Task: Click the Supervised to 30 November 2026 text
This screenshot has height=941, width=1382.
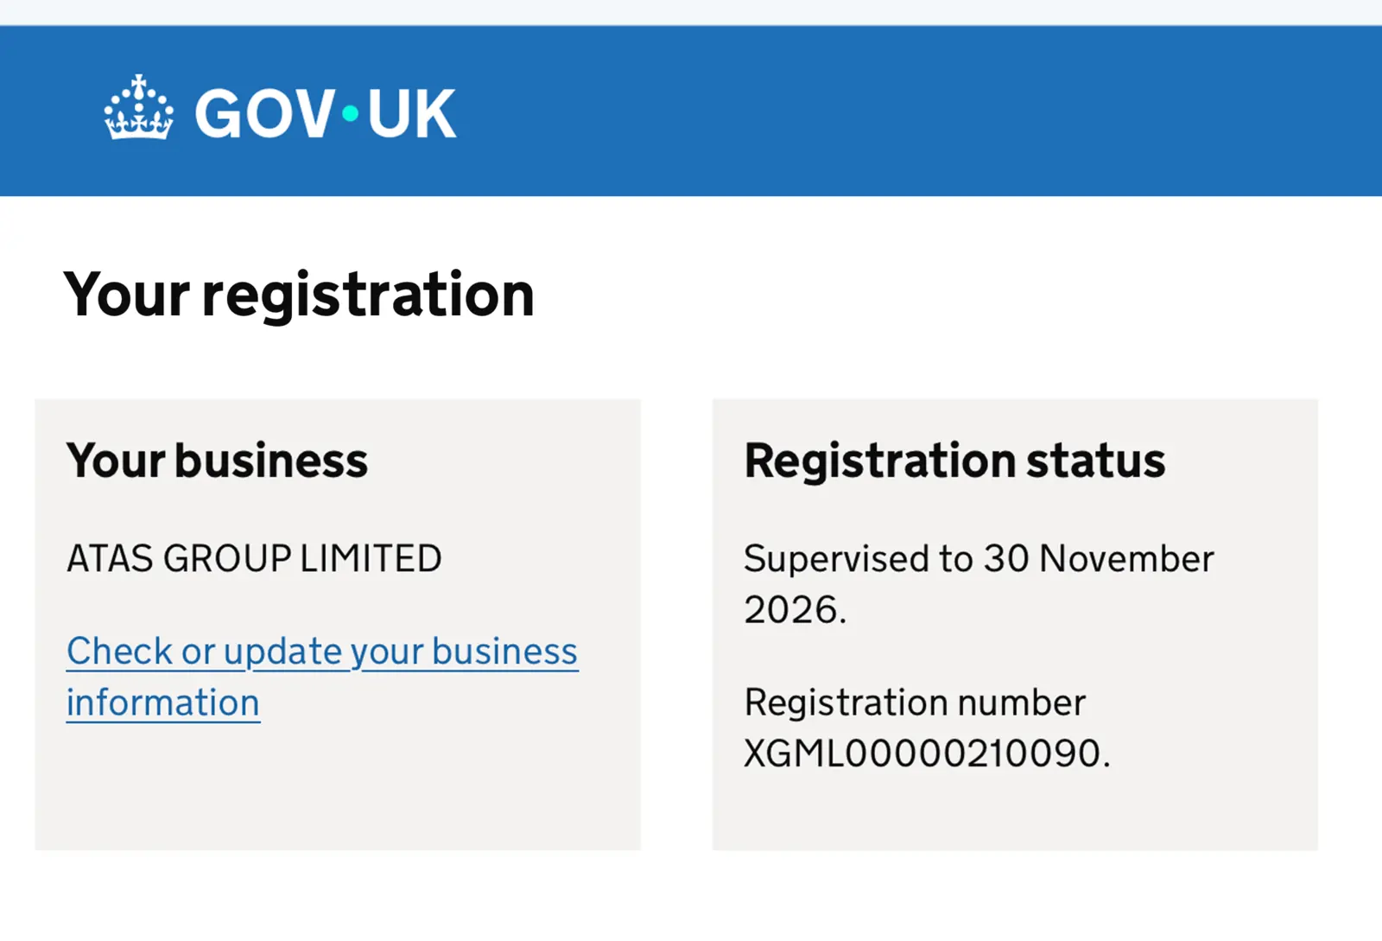Action: coord(979,584)
